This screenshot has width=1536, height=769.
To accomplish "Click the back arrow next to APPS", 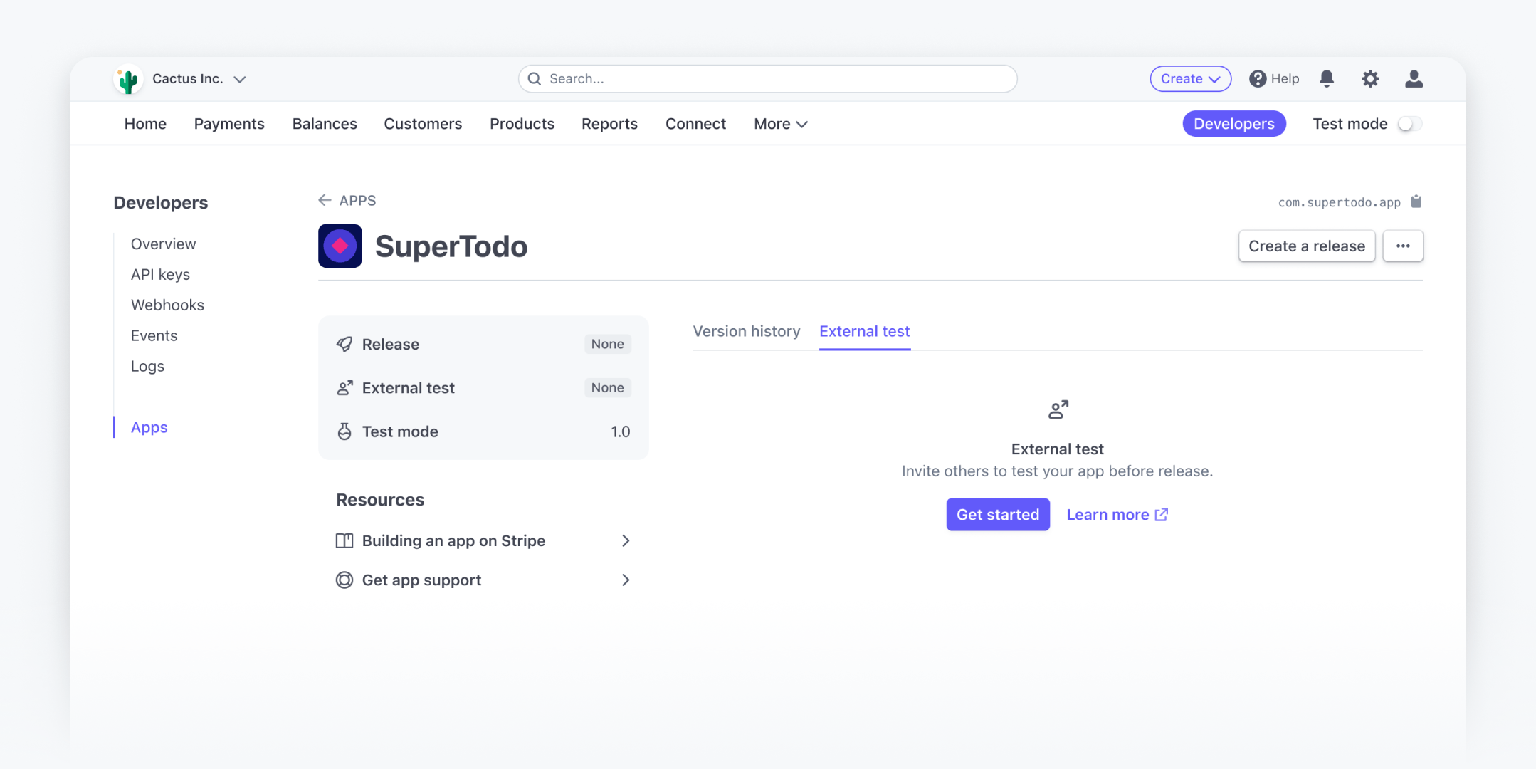I will click(x=325, y=200).
